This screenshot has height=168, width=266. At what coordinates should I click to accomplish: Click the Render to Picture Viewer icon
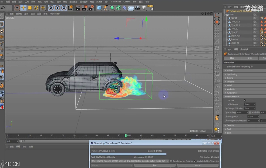84,8
